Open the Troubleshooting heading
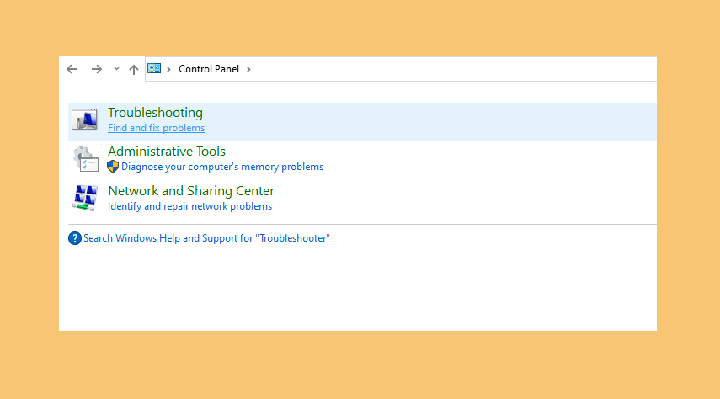 tap(155, 113)
